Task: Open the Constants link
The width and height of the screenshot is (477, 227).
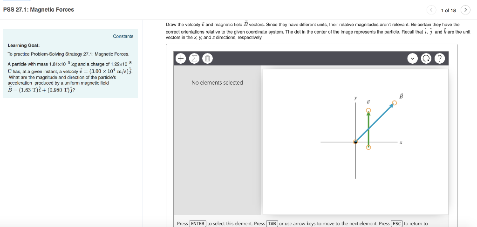Action: pos(123,36)
